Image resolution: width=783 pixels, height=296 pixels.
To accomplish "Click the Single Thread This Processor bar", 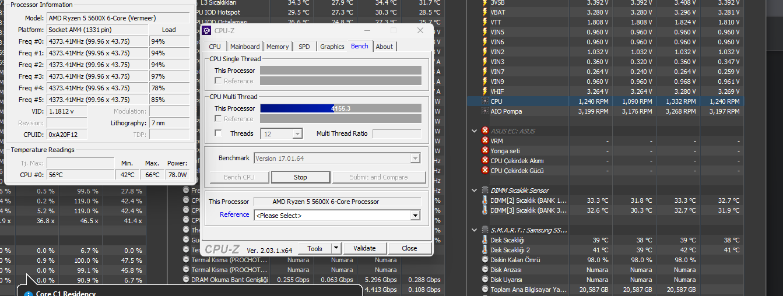I will (x=340, y=71).
